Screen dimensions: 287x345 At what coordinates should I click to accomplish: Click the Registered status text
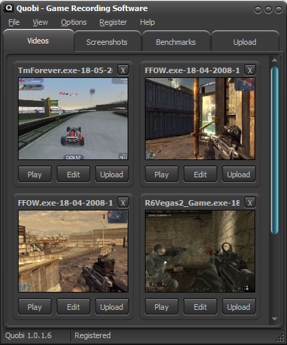[92, 335]
